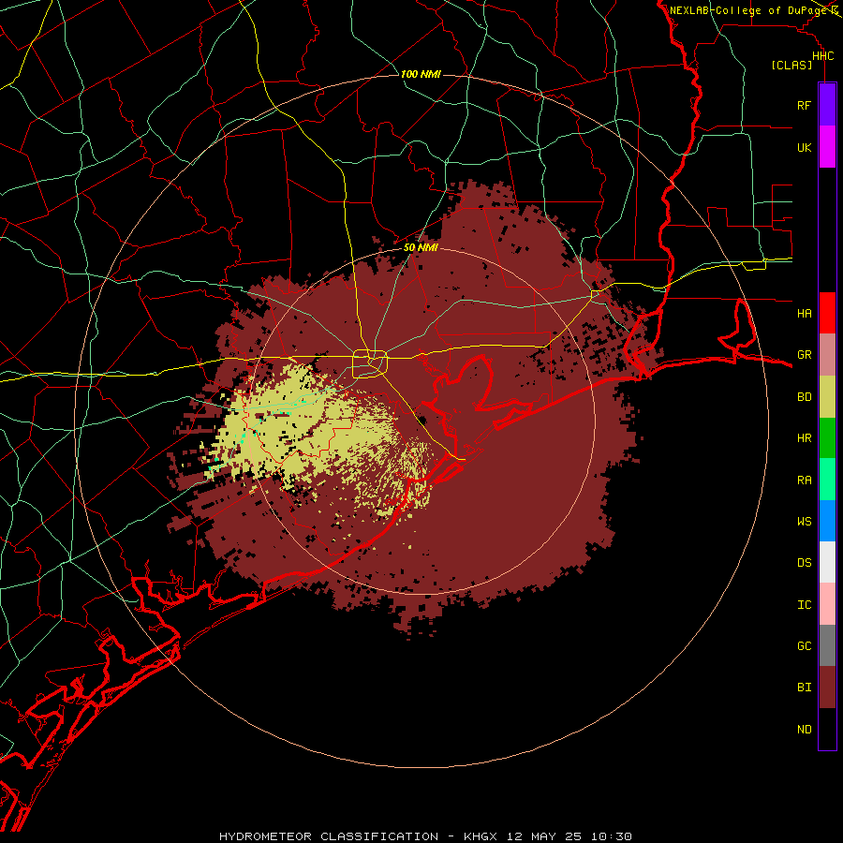Click the HR green legend swatch
Image resolution: width=843 pixels, height=843 pixels.
tap(827, 438)
